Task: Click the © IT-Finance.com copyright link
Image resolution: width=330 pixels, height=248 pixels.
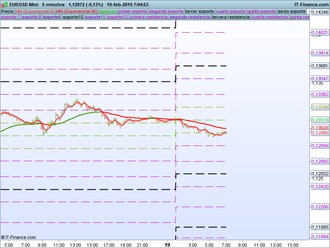Action: point(19,237)
